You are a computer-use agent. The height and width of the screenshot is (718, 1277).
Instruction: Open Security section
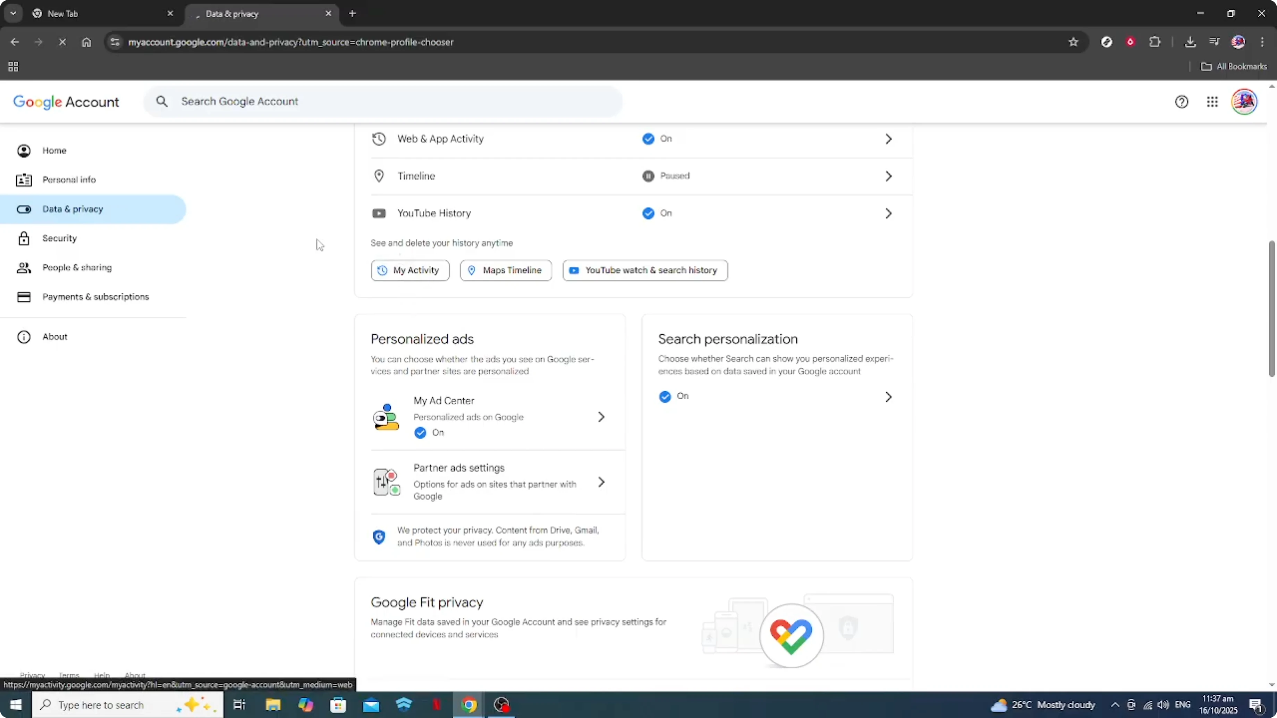(93, 238)
